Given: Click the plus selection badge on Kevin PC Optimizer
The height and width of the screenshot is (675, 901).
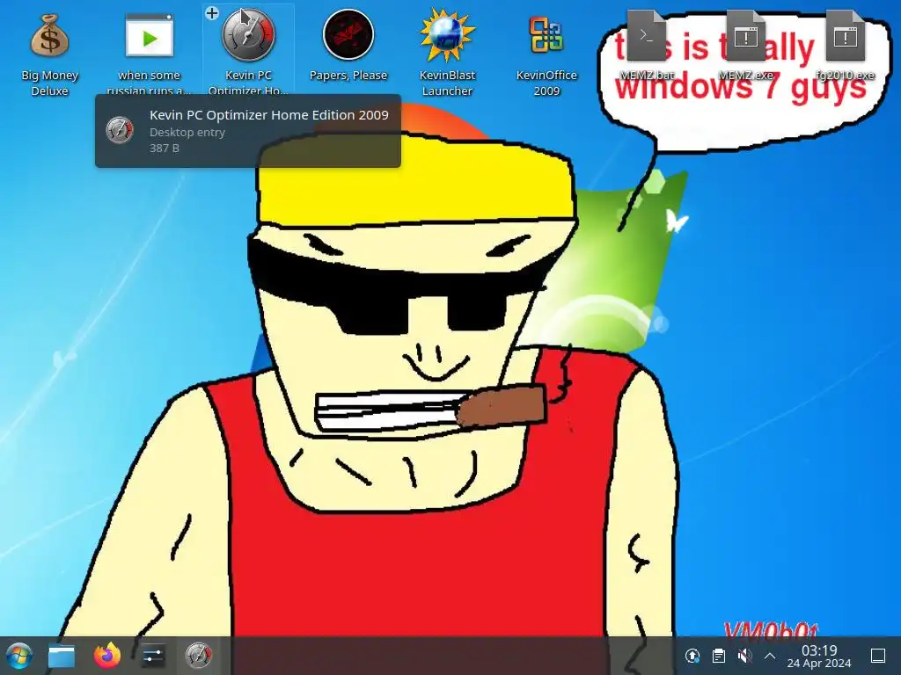Looking at the screenshot, I should coord(212,12).
